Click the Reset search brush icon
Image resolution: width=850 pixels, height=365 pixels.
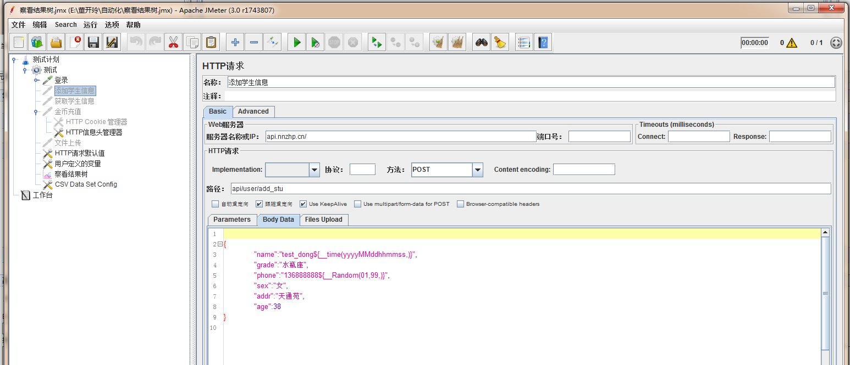pyautogui.click(x=500, y=42)
